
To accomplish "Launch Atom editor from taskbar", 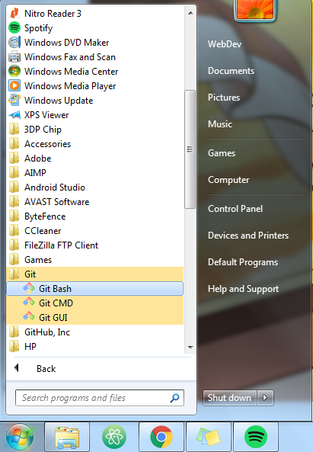I will click(114, 437).
